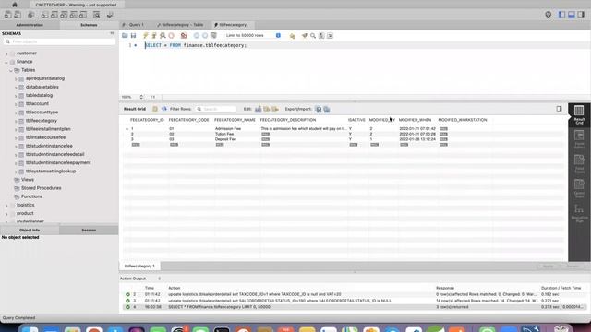Create a new SQL tab icon
Screen dimensions: 591x332
pyautogui.click(x=8, y=15)
